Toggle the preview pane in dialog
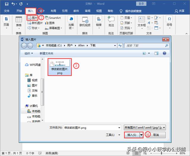 click(x=156, y=53)
